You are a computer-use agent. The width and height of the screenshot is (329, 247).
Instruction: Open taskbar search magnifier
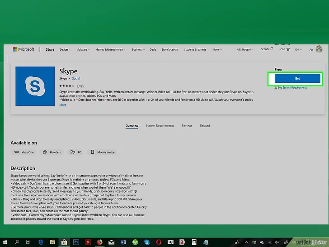coord(17,242)
